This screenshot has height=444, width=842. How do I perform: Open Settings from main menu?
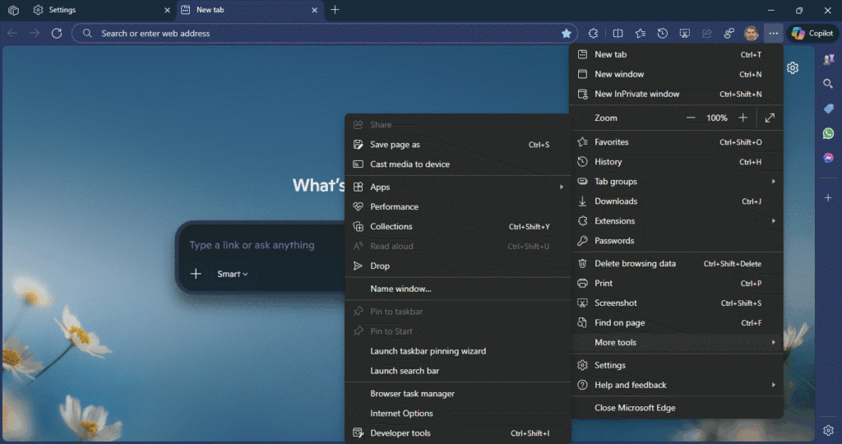677,365
